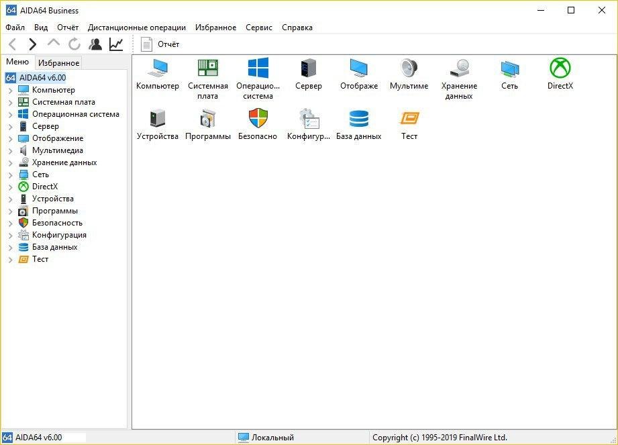Select Безопасность in the tree
Image resolution: width=618 pixels, height=445 pixels.
click(x=57, y=223)
